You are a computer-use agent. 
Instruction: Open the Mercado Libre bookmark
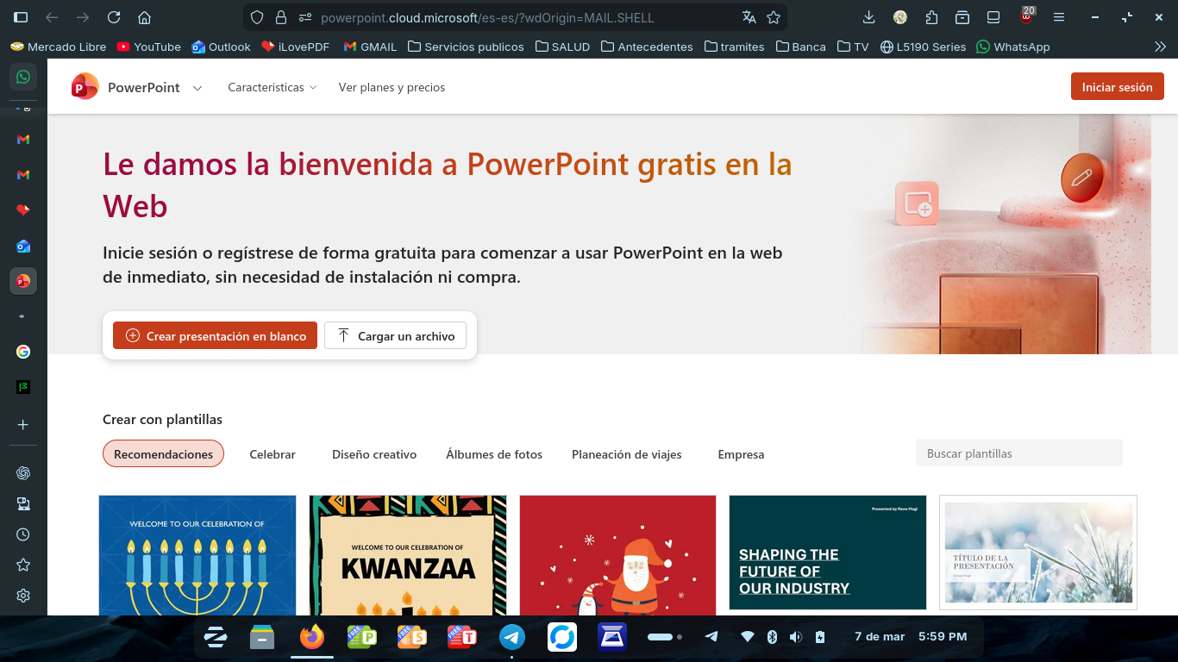point(59,47)
